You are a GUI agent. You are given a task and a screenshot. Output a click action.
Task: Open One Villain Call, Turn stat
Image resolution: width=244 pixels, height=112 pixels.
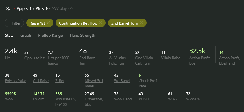tap(144, 61)
